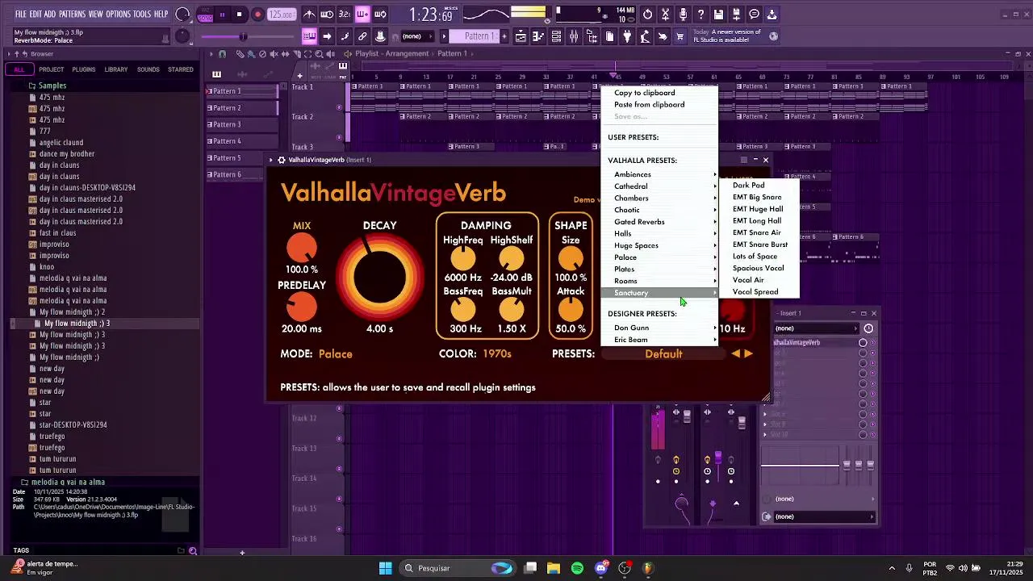This screenshot has height=581, width=1033.
Task: Click Windows Start button
Action: point(385,568)
